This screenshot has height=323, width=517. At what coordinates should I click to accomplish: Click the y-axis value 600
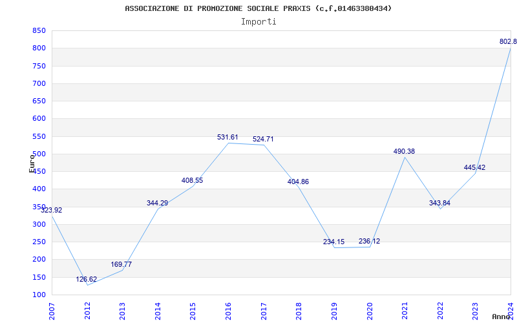click(39, 119)
